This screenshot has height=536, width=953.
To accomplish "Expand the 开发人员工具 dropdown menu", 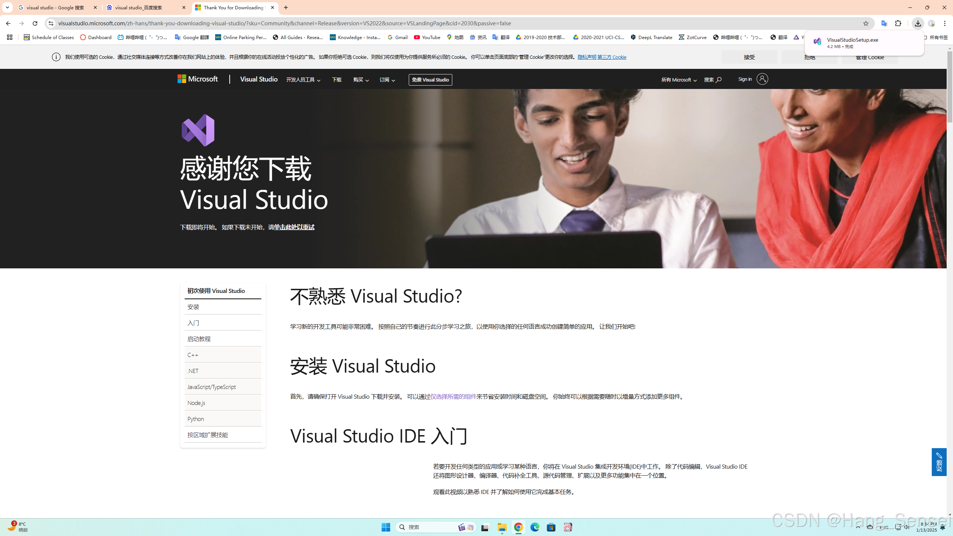I will pyautogui.click(x=303, y=80).
